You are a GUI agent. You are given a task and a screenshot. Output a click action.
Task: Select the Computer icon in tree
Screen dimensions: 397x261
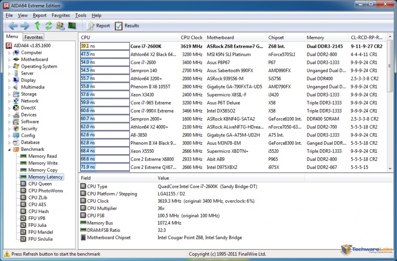pyautogui.click(x=16, y=53)
